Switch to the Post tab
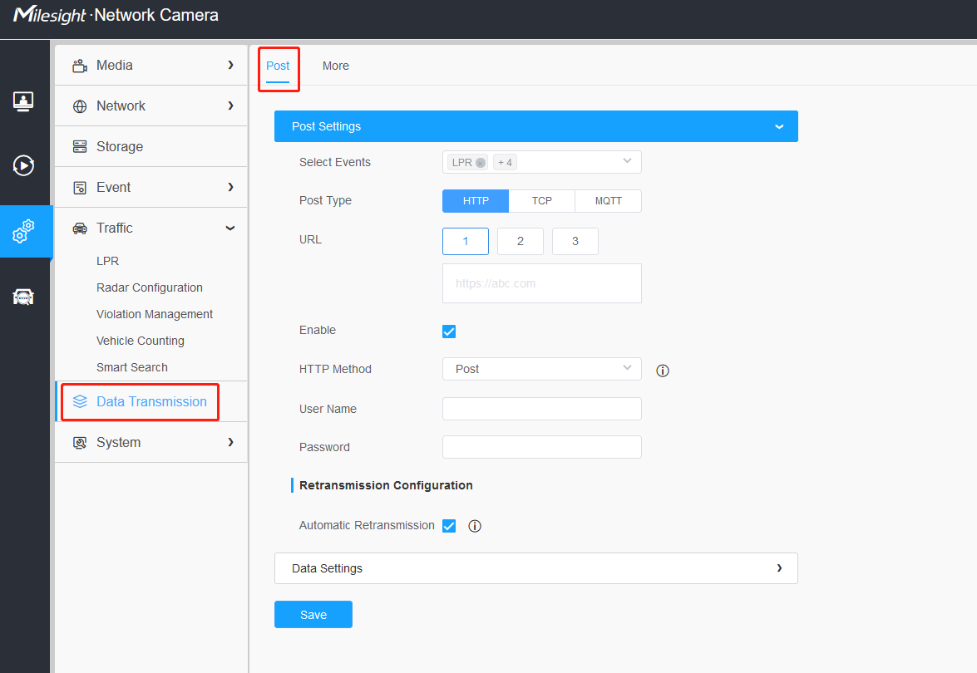This screenshot has height=673, width=977. [x=278, y=66]
